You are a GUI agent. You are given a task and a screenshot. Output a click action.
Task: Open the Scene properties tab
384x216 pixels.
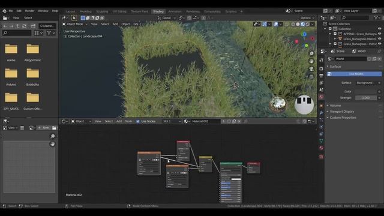[x=321, y=89]
